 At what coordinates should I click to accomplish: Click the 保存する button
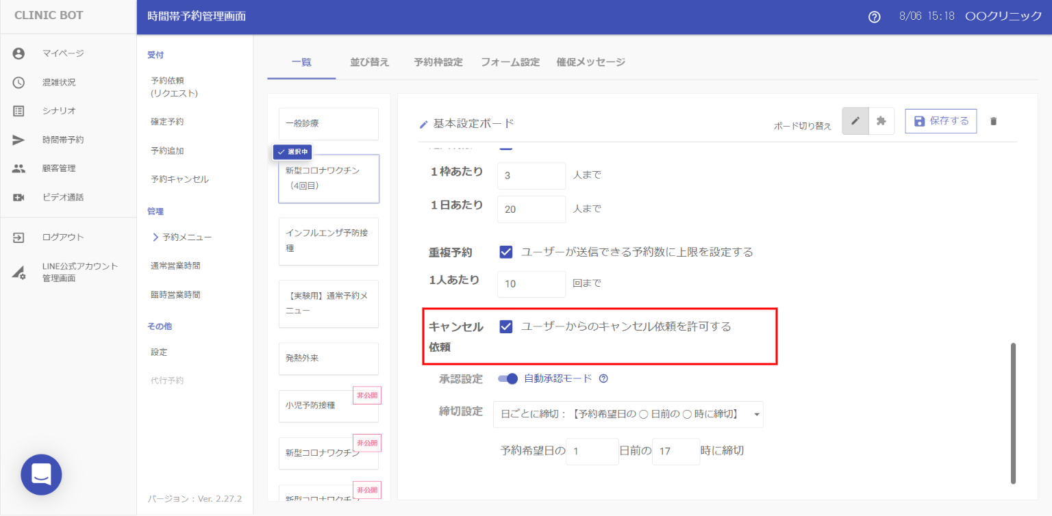coord(940,121)
